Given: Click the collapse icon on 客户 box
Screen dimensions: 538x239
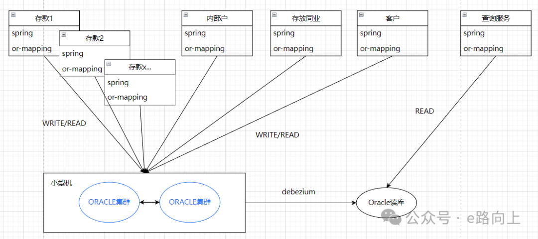Looking at the screenshot, I should pyautogui.click(x=361, y=15).
